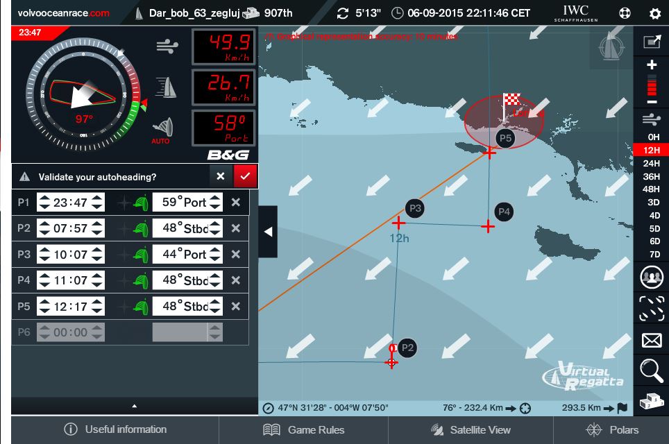Delete the P4 waypoint row
The height and width of the screenshot is (444, 669).
[236, 280]
